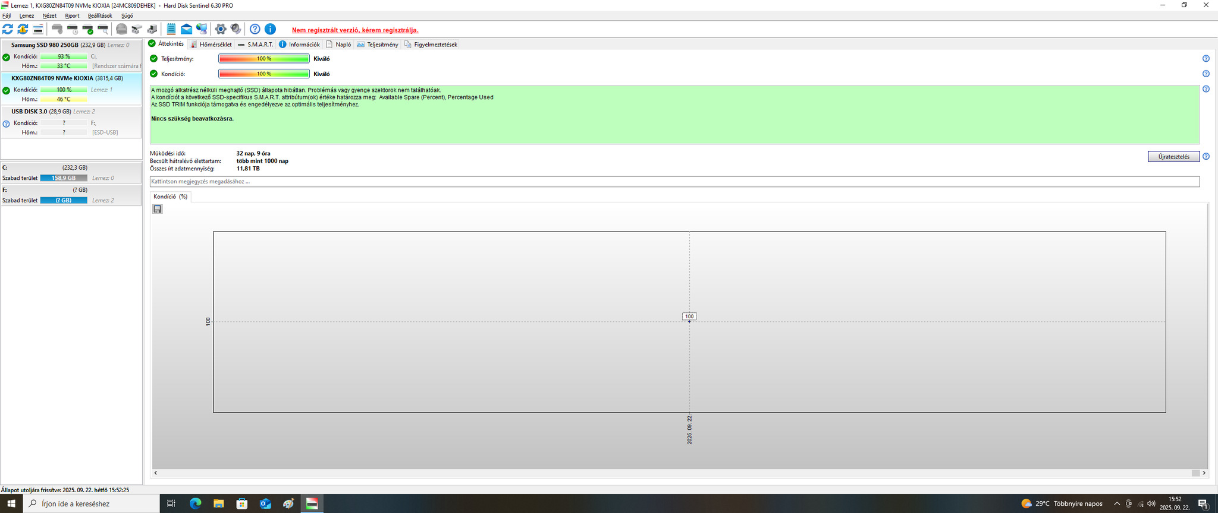Image resolution: width=1218 pixels, height=513 pixels.
Task: Click the taskbar search box
Action: [92, 503]
